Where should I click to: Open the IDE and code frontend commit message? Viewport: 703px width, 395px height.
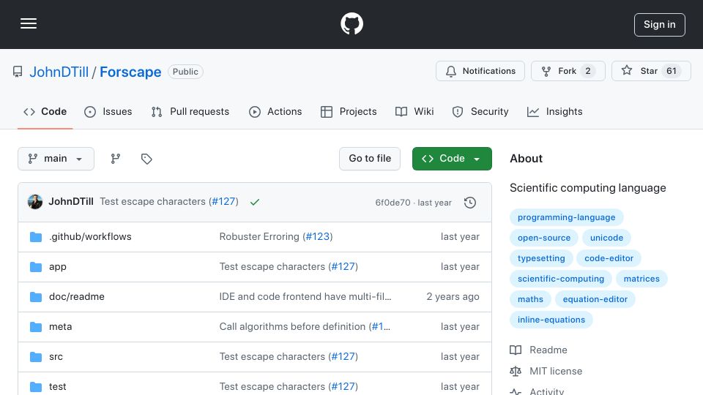tap(305, 296)
